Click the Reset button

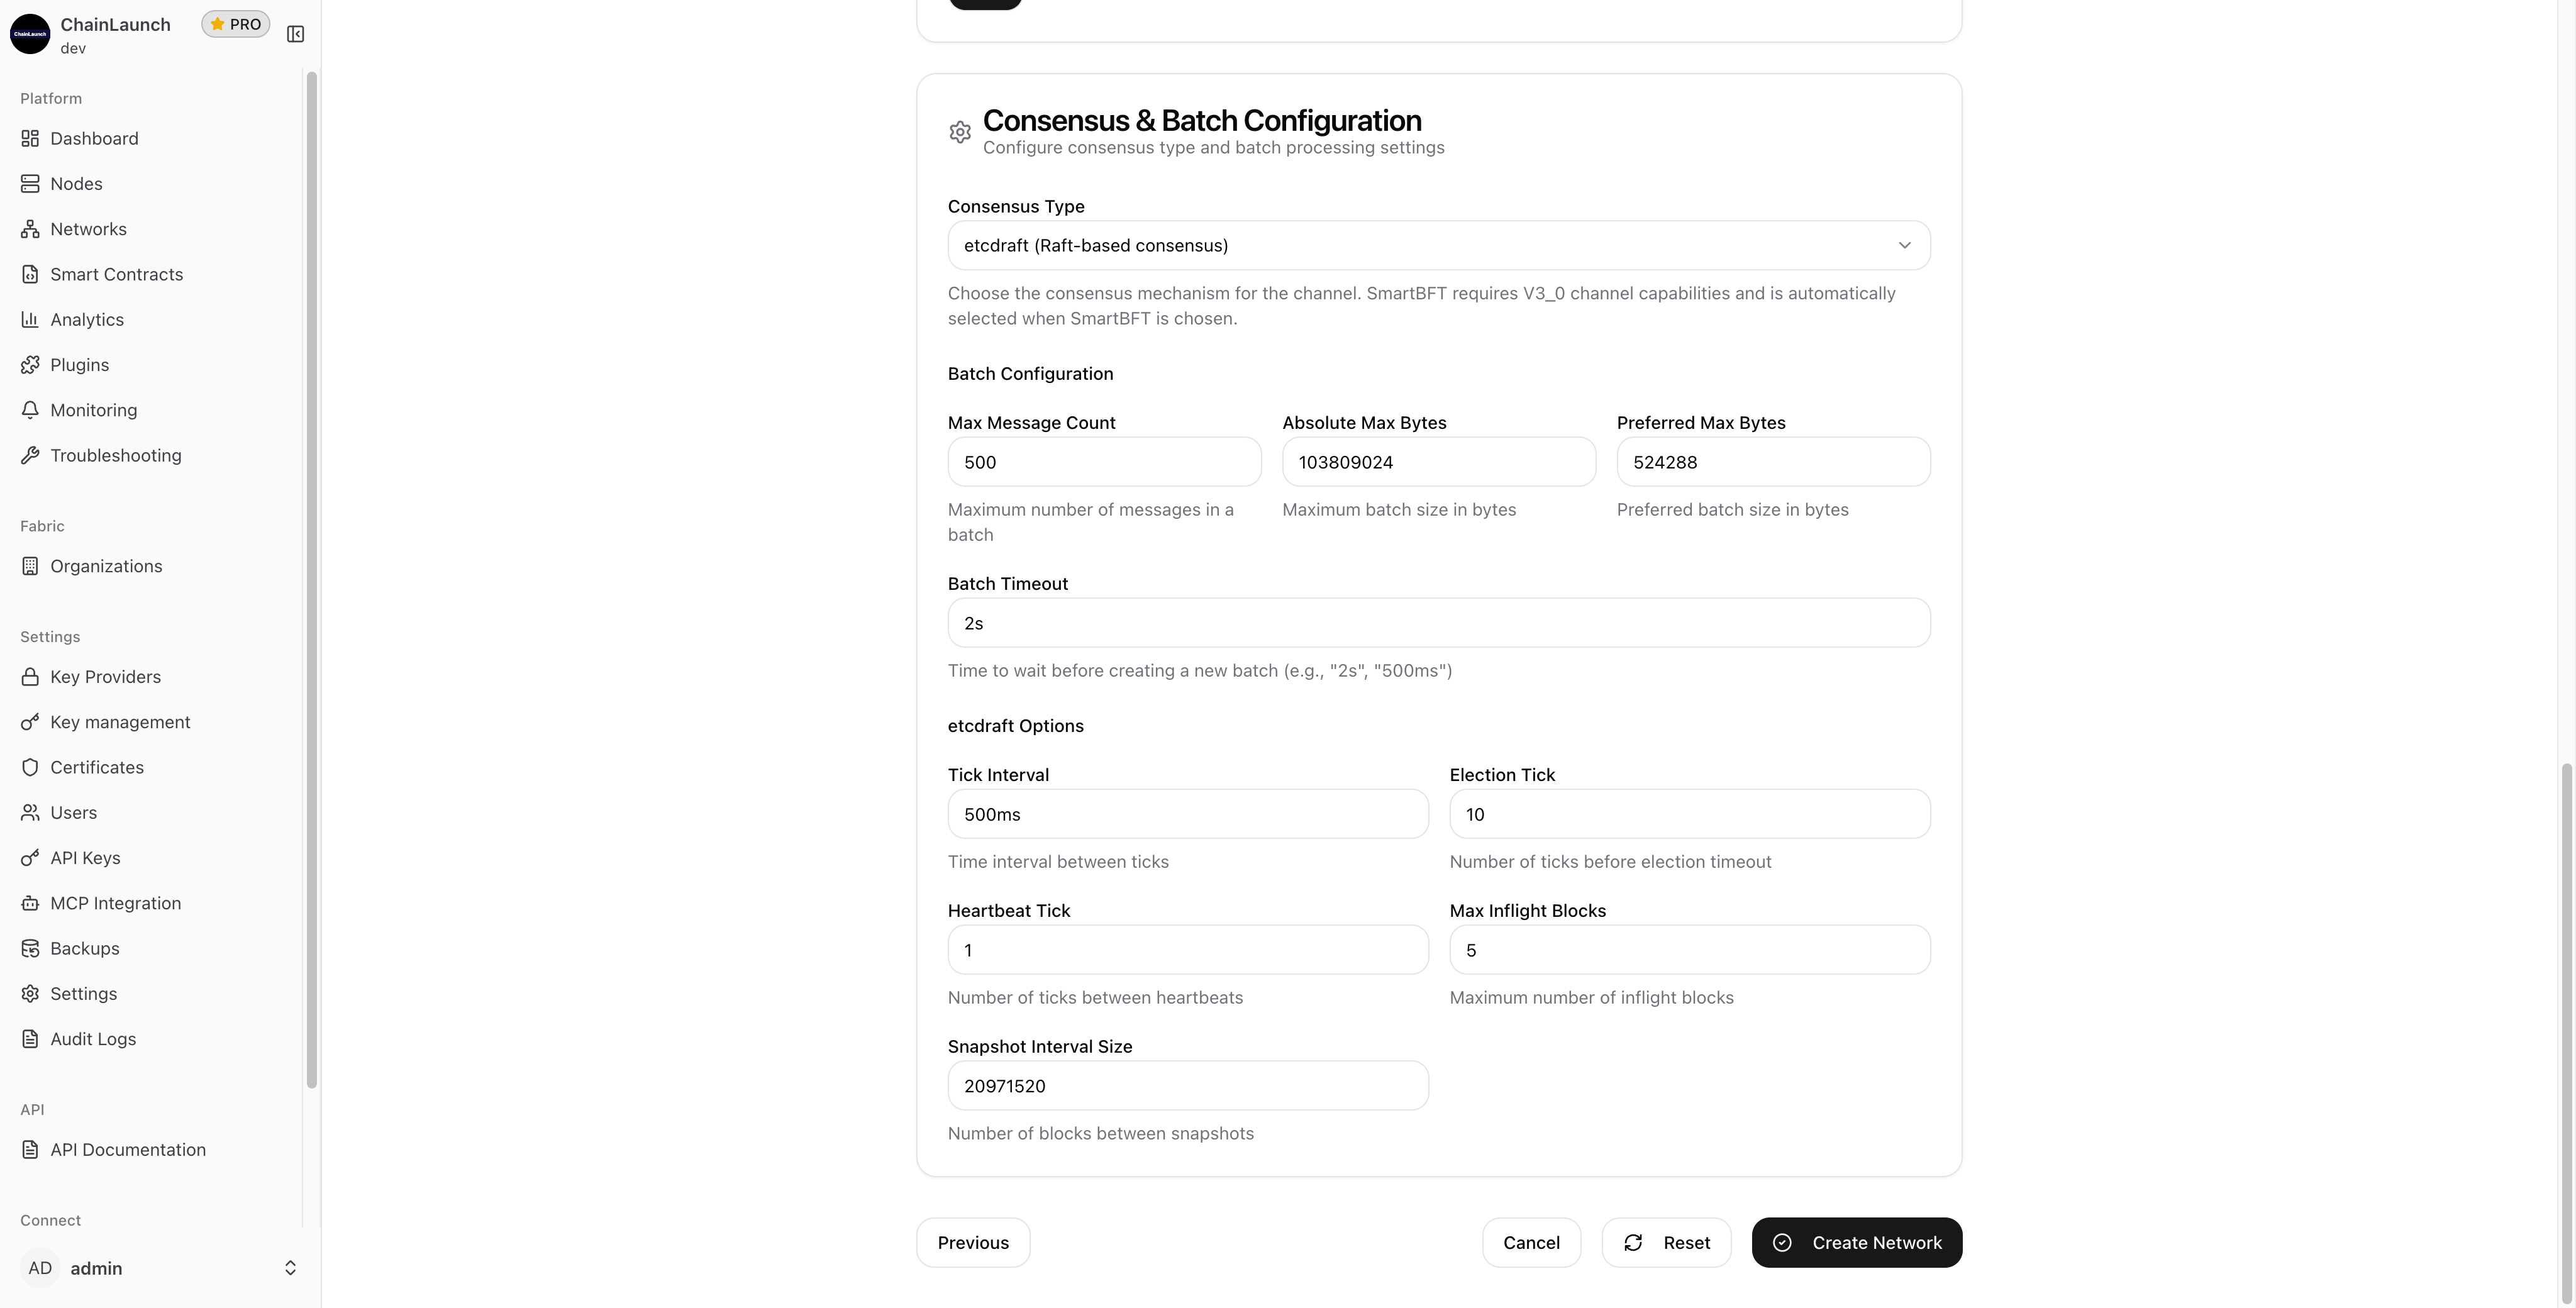pos(1666,1243)
